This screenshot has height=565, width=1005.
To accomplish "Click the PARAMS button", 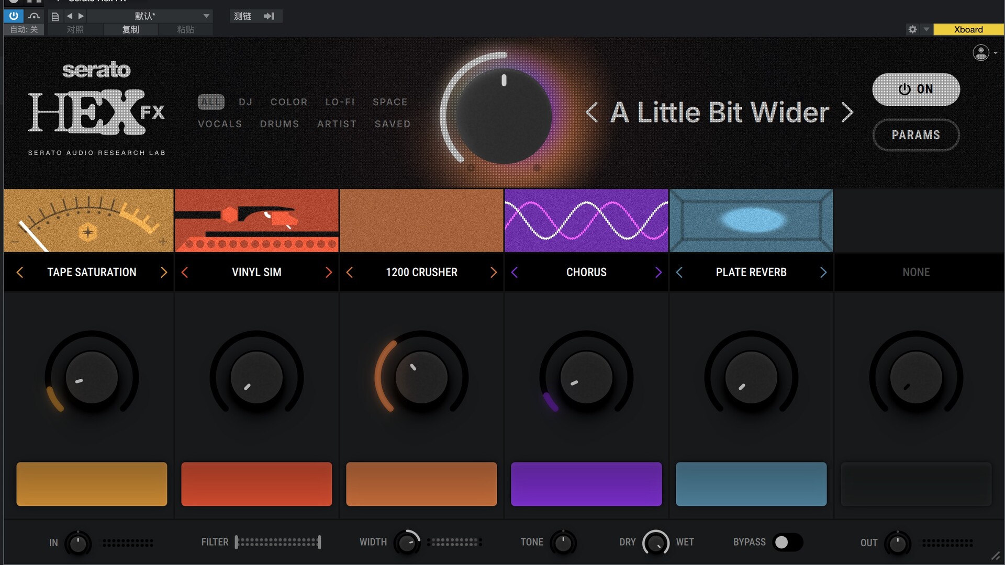I will [x=916, y=135].
